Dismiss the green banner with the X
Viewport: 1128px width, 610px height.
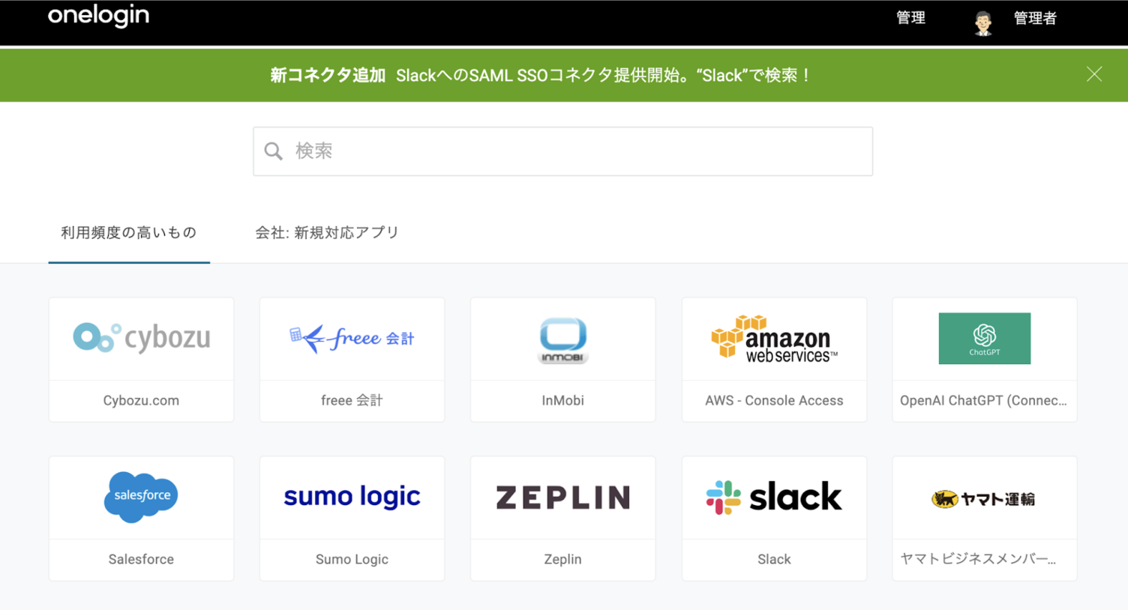[1094, 73]
